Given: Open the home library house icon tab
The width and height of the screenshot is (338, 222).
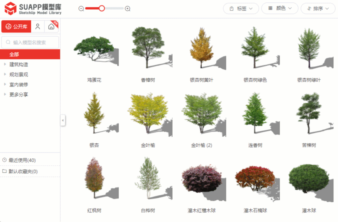Looking at the screenshot, I should click(x=51, y=27).
